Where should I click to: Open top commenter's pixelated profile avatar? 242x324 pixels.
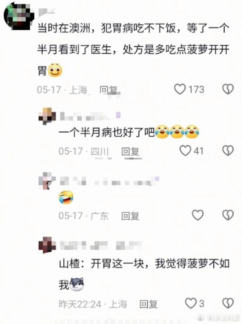click(x=19, y=16)
